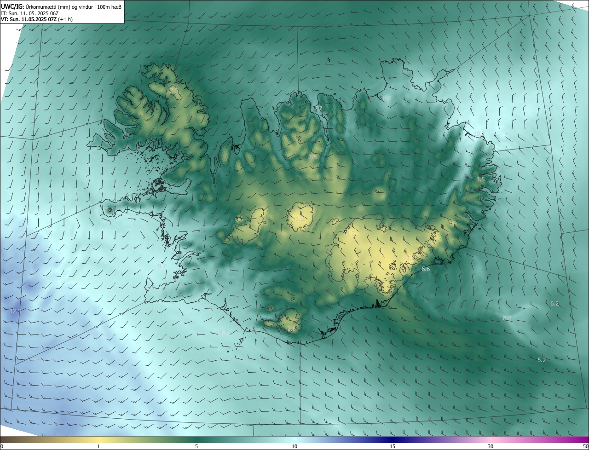
Task: Click the 1 tick label on the color scale
Action: tap(98, 447)
